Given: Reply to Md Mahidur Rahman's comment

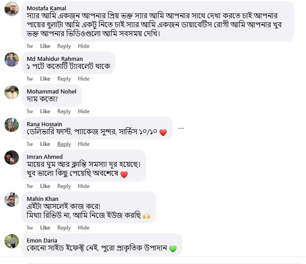Looking at the screenshot, I should click(x=64, y=79).
